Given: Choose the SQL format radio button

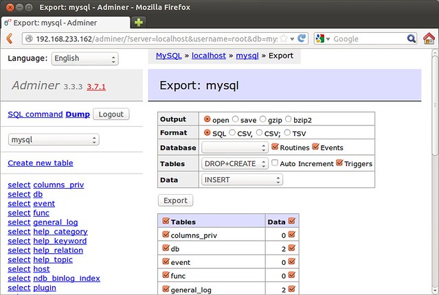Looking at the screenshot, I should (x=207, y=132).
